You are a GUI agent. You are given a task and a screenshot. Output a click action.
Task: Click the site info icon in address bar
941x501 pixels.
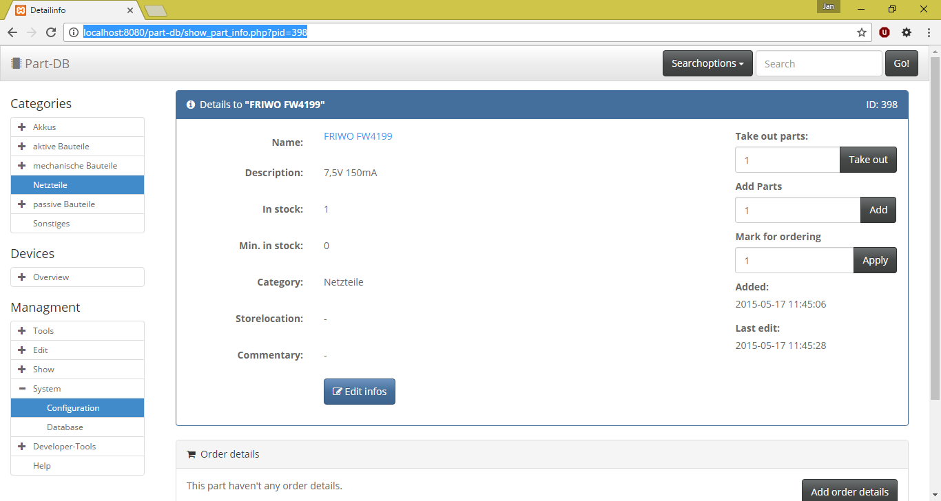74,32
